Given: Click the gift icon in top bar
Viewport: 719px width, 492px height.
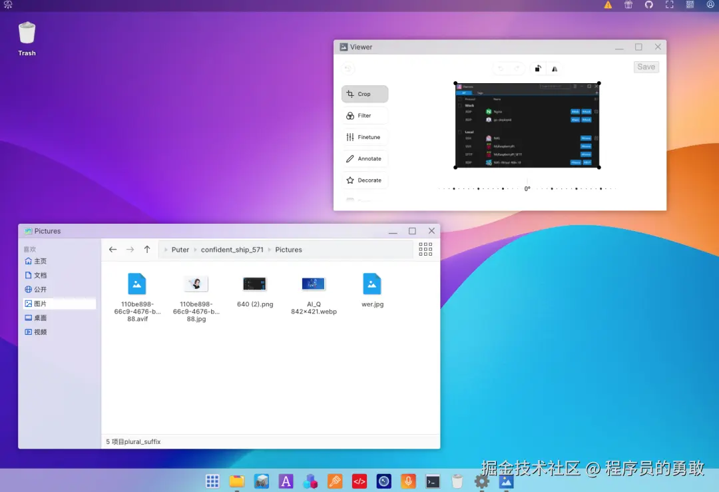Looking at the screenshot, I should tap(628, 5).
